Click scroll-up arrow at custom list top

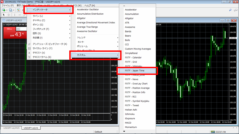pyautogui.click(x=124, y=6)
